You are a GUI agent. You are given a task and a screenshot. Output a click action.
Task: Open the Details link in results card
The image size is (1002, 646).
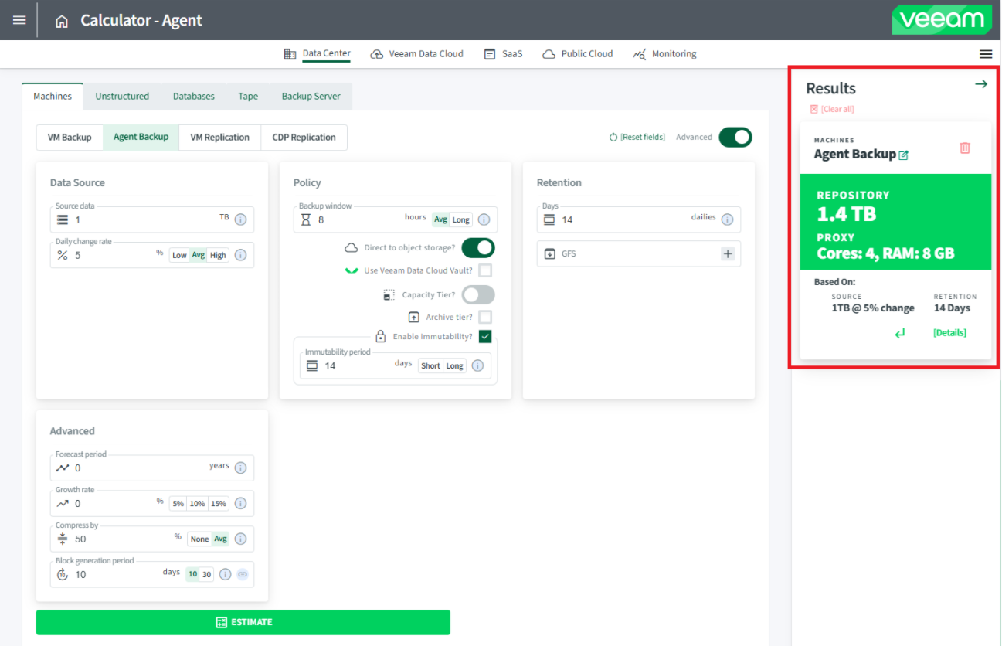(x=949, y=333)
